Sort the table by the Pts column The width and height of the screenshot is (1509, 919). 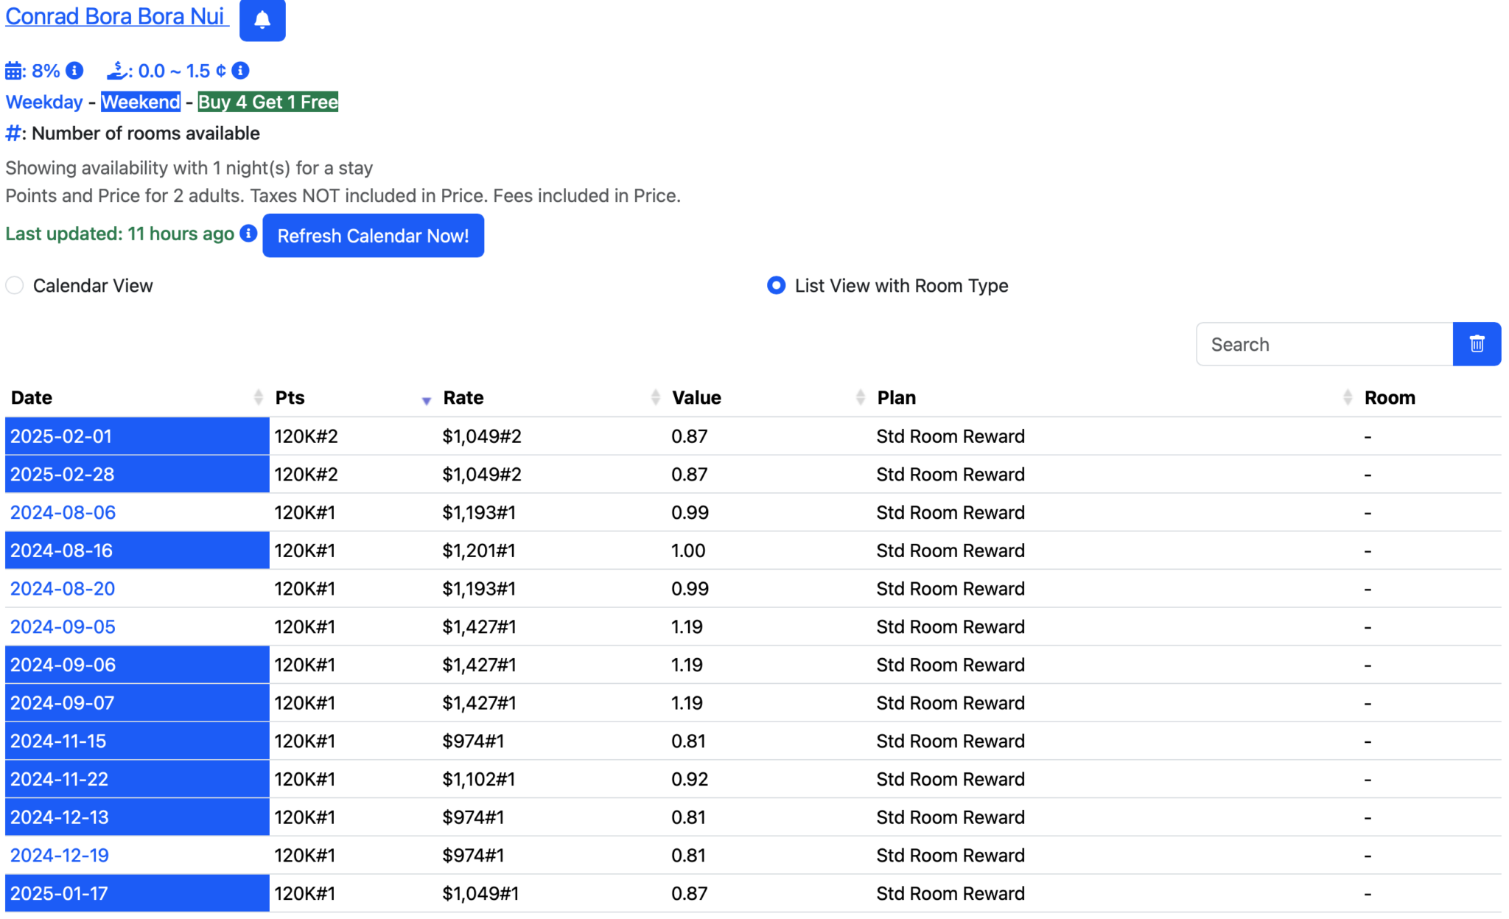point(426,400)
